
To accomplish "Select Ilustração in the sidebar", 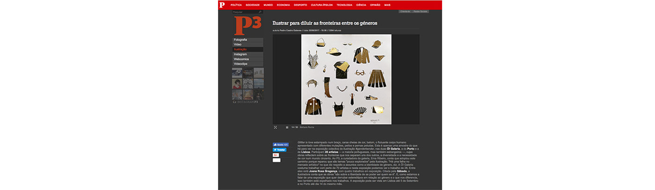I will pyautogui.click(x=248, y=49).
